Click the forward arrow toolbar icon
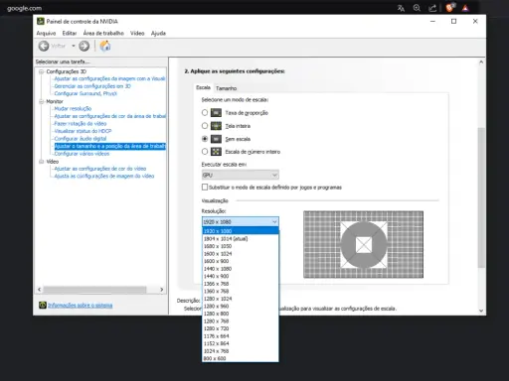This screenshot has width=509, height=381. point(85,46)
